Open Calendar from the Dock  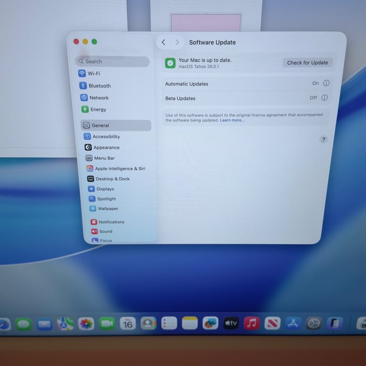(128, 323)
